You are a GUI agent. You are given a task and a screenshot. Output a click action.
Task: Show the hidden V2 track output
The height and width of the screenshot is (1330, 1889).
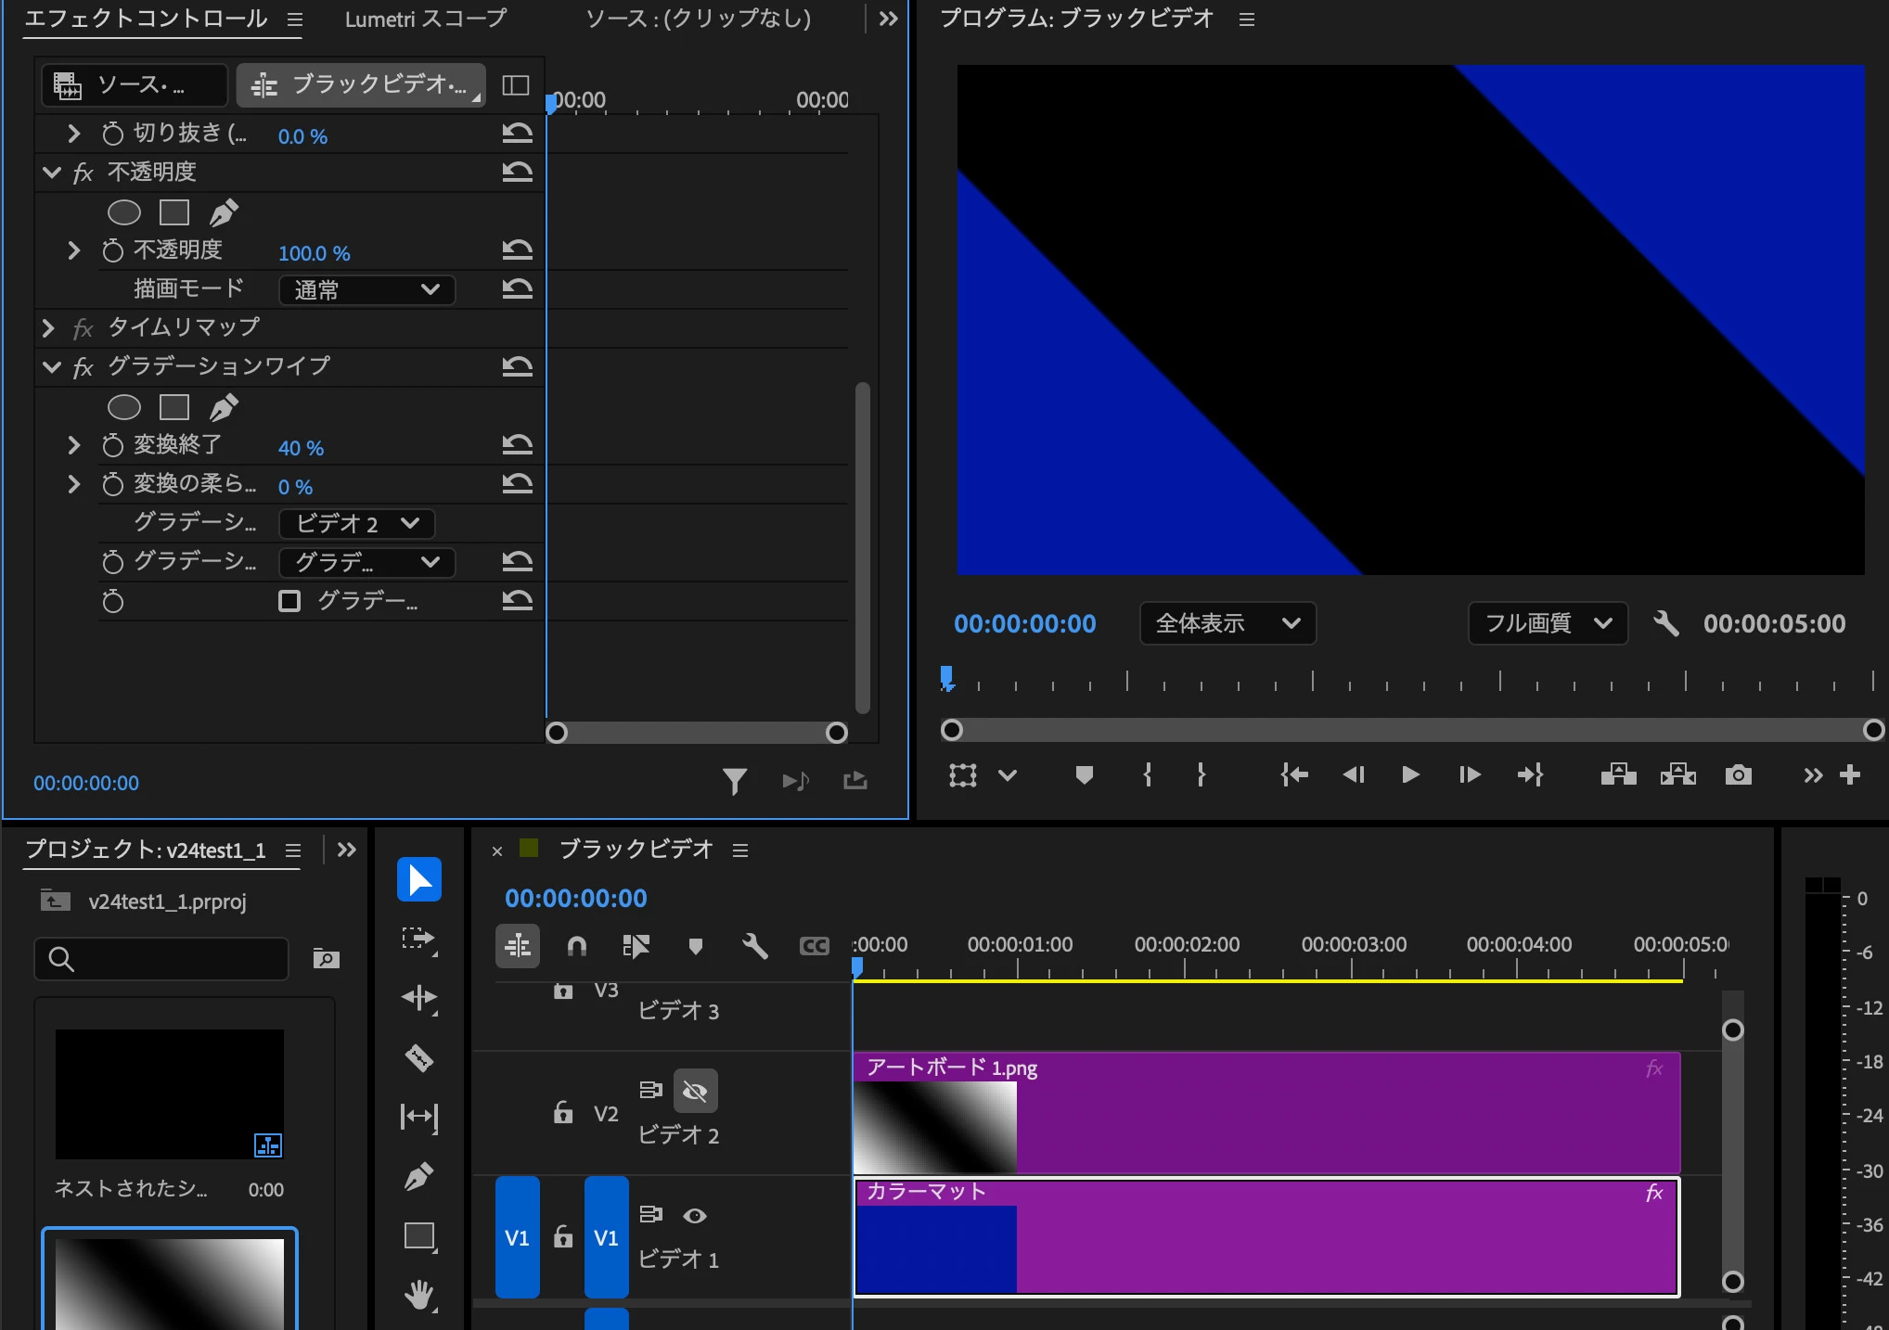[695, 1091]
